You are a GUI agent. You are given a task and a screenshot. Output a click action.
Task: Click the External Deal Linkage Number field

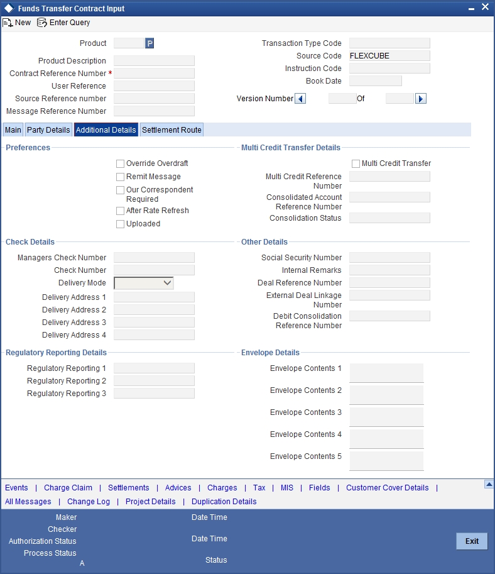[x=389, y=295]
